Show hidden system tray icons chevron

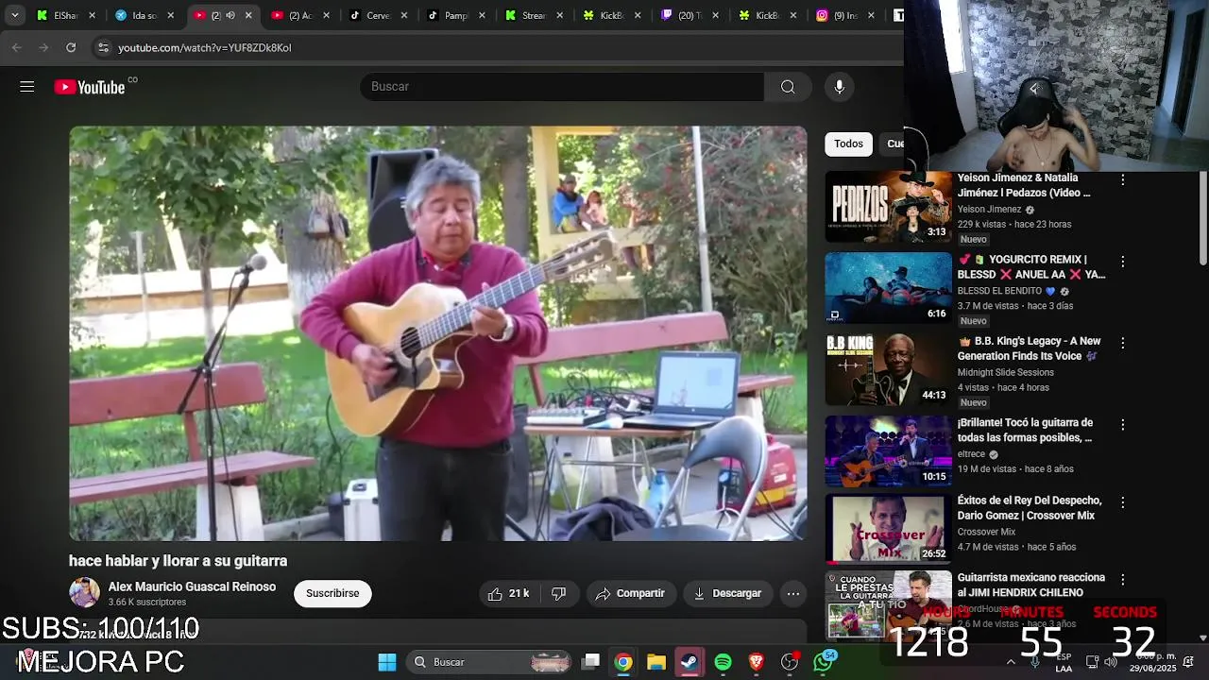(x=1011, y=662)
